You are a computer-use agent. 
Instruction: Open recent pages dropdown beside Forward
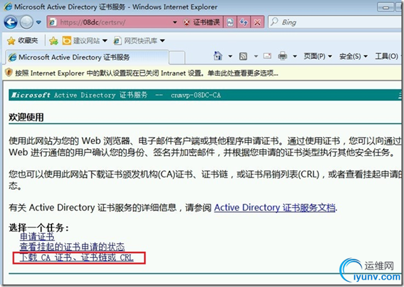tap(39, 23)
